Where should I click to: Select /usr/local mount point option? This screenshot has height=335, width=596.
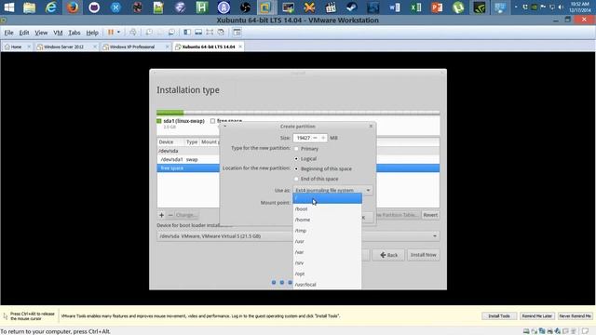(327, 284)
